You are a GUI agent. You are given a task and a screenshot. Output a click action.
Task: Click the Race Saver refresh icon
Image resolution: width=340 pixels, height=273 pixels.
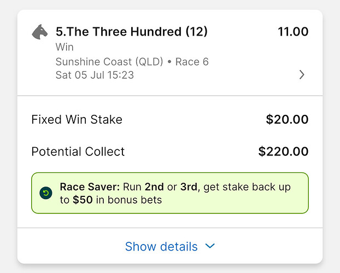point(46,193)
